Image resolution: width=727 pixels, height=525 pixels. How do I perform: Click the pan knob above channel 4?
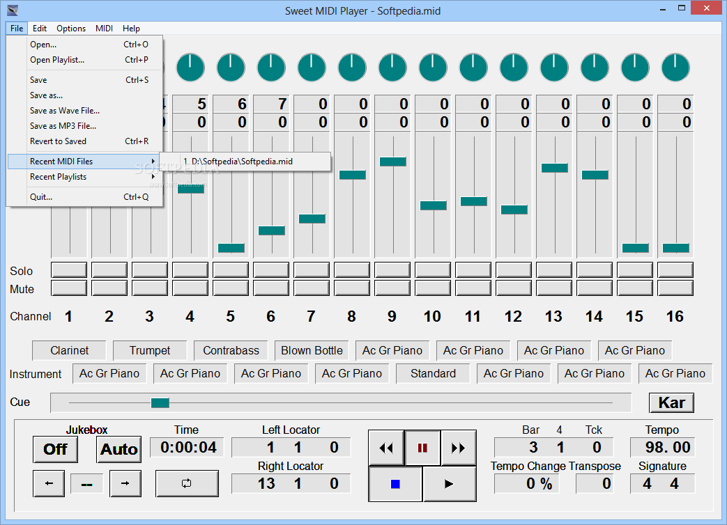[x=190, y=68]
